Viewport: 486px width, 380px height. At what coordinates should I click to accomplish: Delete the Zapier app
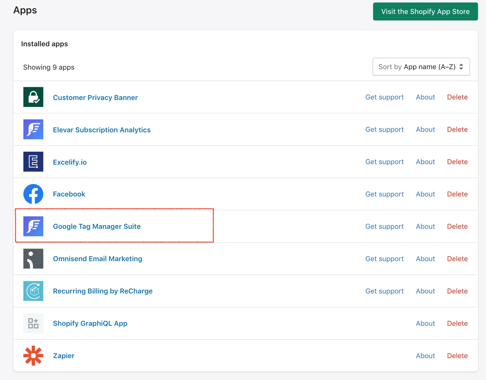(457, 356)
